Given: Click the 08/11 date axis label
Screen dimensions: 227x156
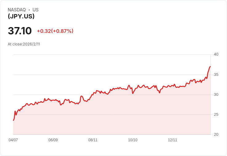Looking at the screenshot, I should (93, 140).
